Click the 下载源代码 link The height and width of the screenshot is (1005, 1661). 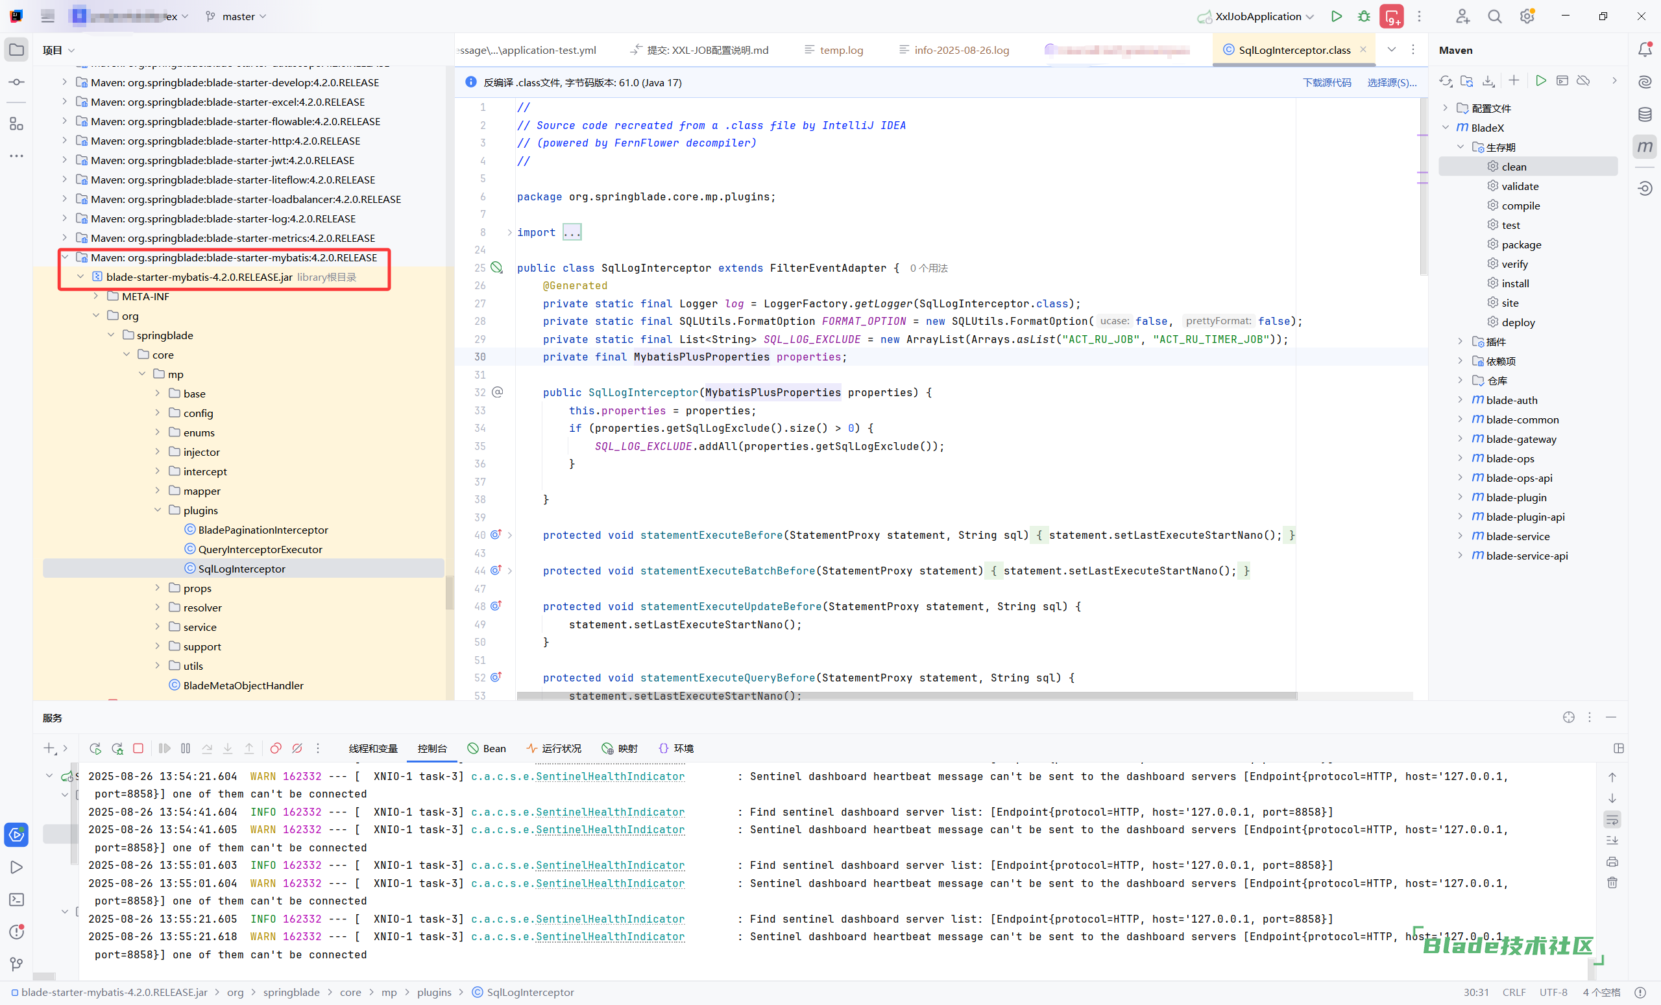[x=1327, y=82]
